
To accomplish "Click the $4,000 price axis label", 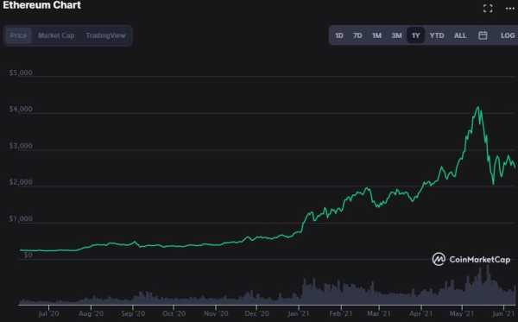I will coord(21,109).
